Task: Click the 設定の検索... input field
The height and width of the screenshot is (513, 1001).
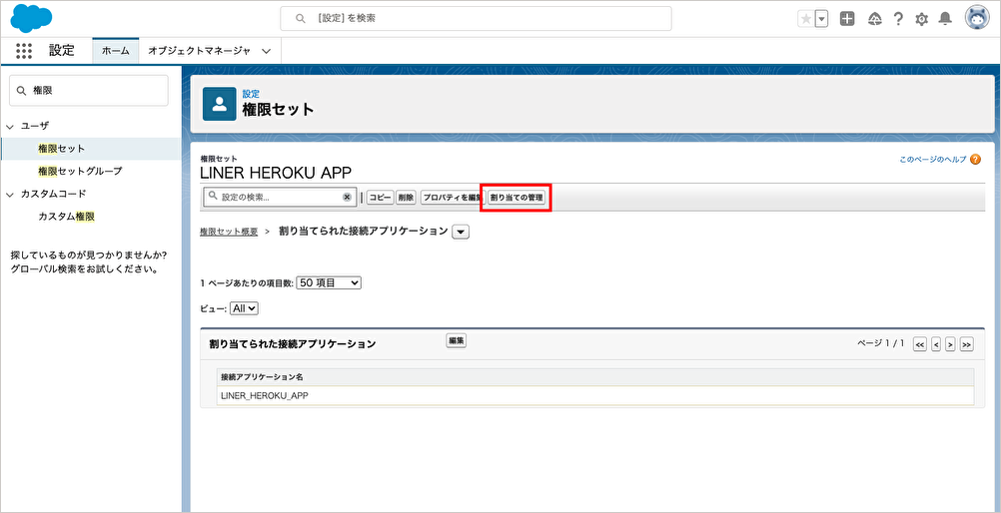Action: [281, 198]
